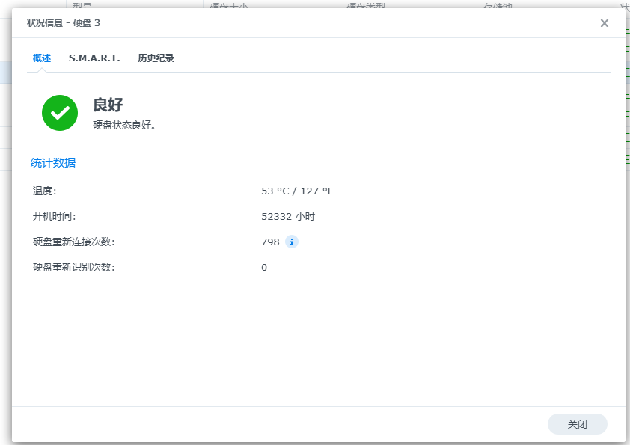Click the info icon next to 798
Image resolution: width=630 pixels, height=445 pixels.
[292, 242]
